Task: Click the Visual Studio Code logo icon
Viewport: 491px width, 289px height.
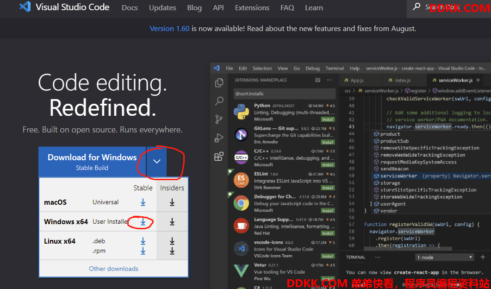Action: click(x=25, y=7)
